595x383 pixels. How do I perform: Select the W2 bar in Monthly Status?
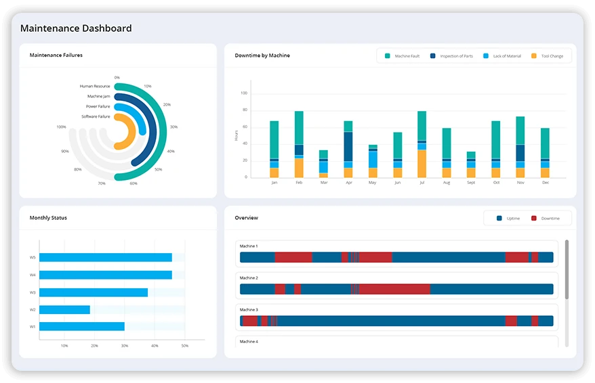(64, 309)
